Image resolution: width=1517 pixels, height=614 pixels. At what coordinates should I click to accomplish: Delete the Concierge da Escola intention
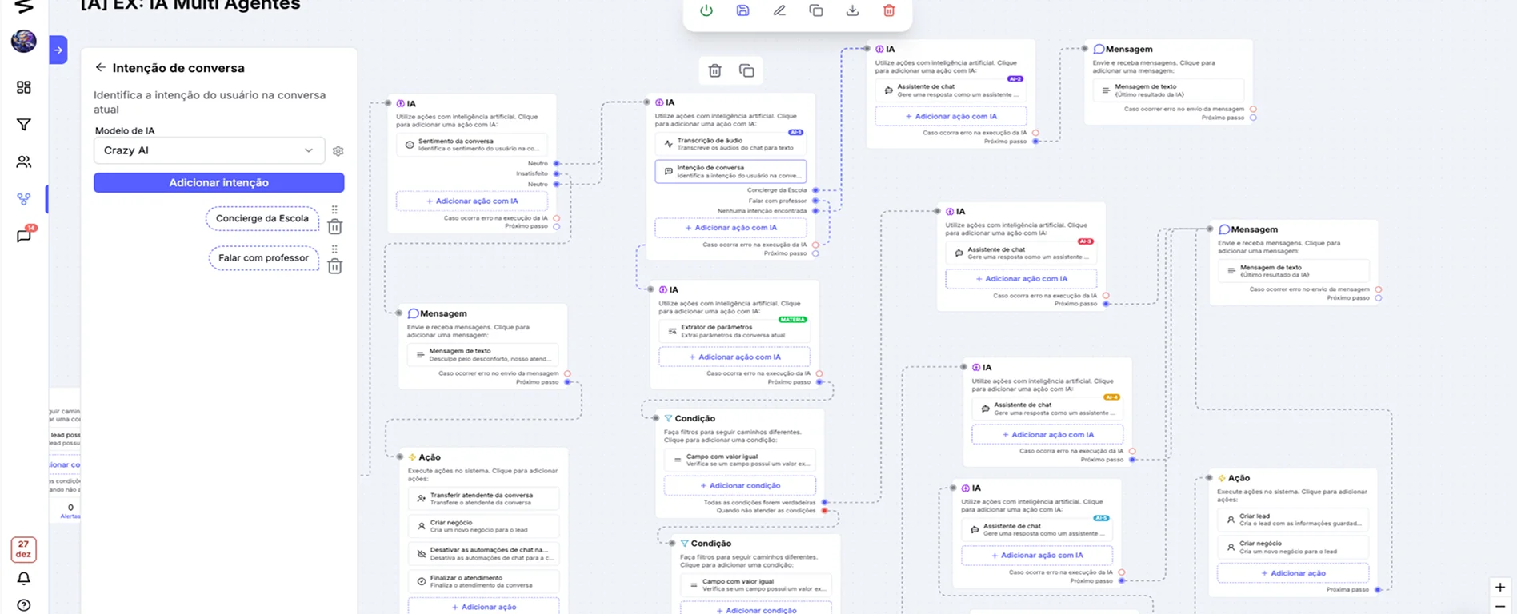click(x=335, y=227)
